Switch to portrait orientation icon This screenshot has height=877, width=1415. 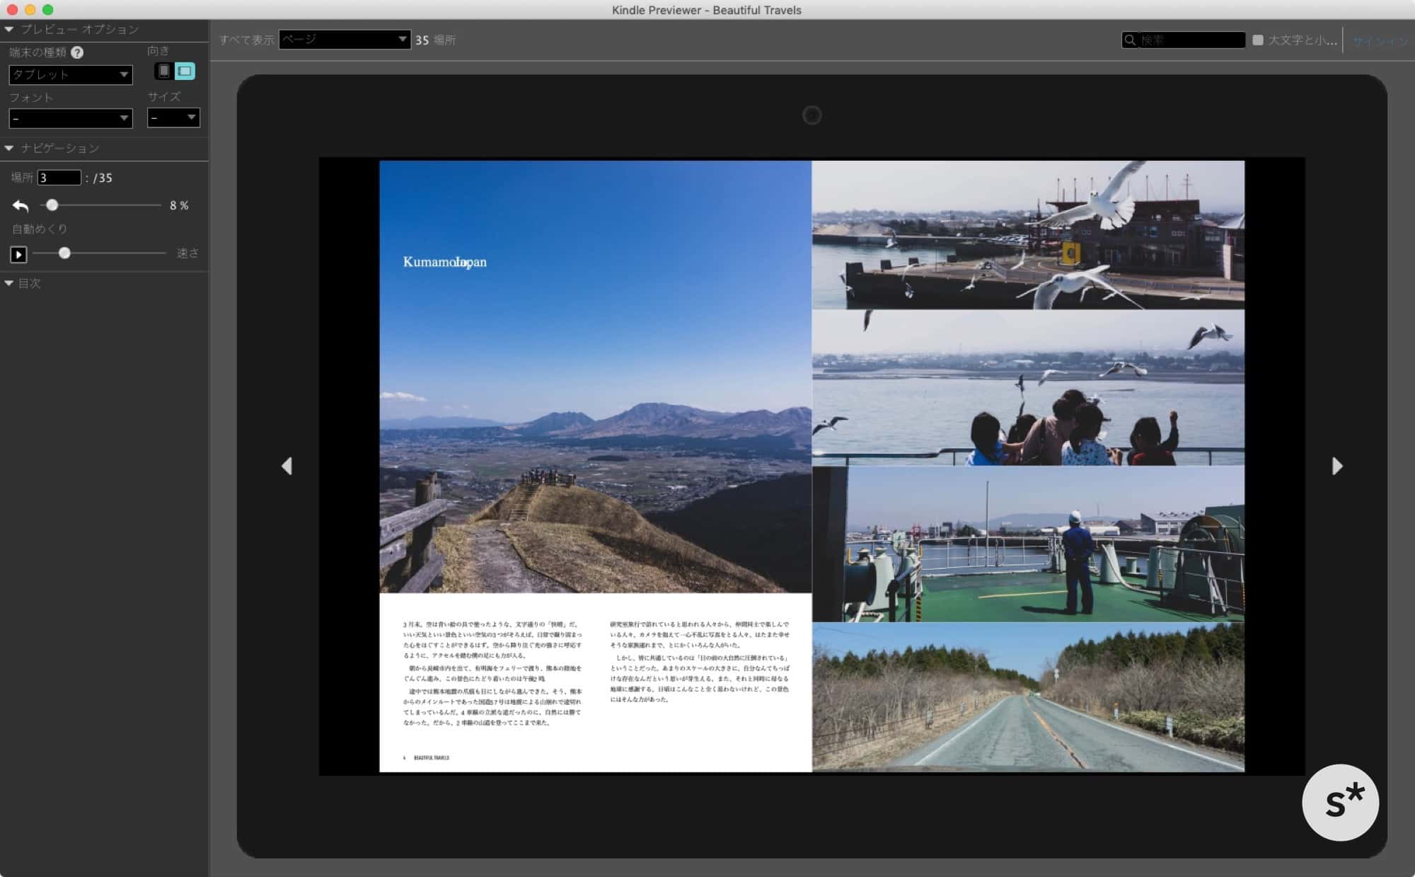163,71
